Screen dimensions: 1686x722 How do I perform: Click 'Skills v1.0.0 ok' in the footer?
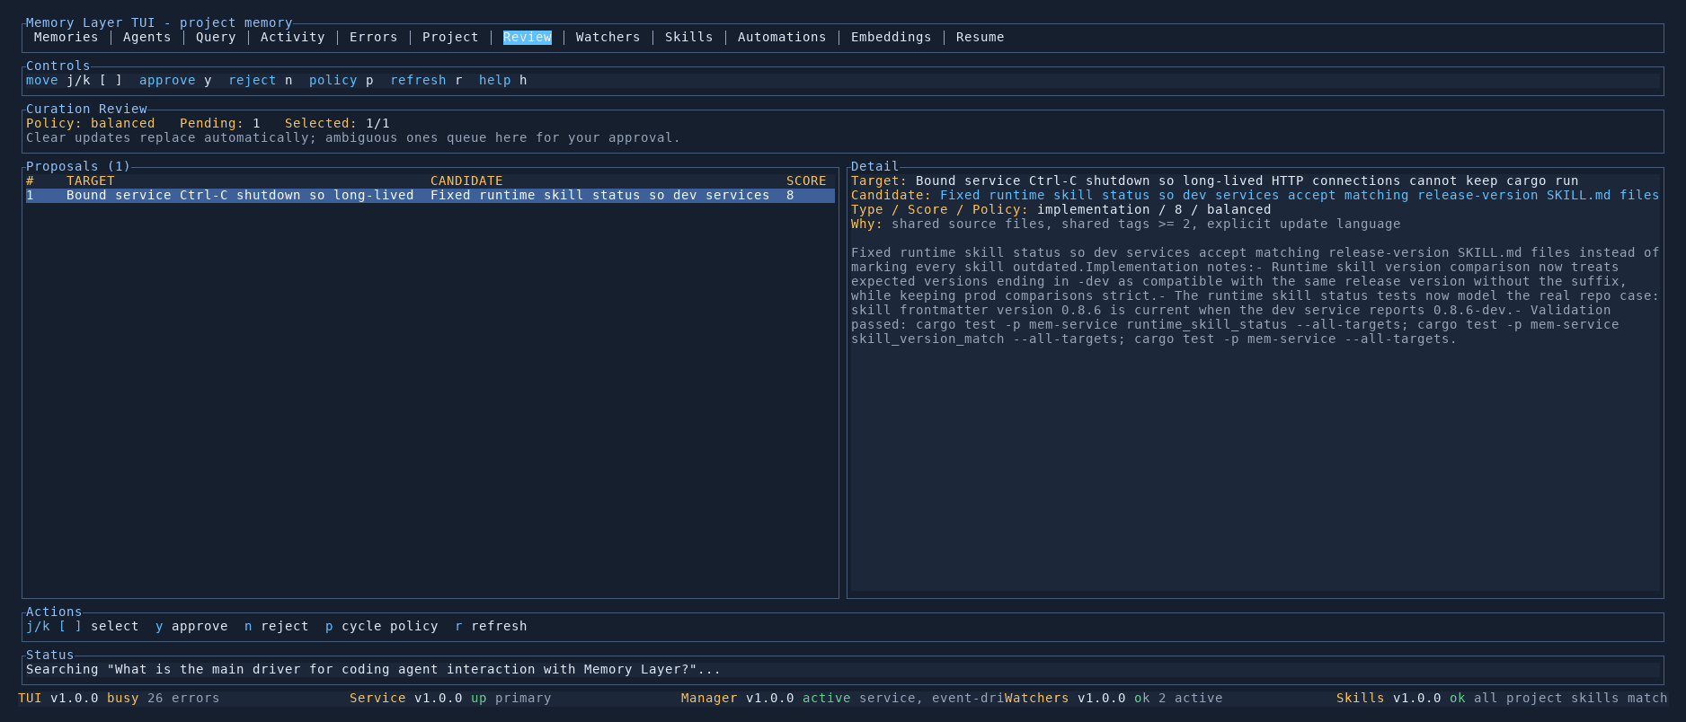[1401, 698]
